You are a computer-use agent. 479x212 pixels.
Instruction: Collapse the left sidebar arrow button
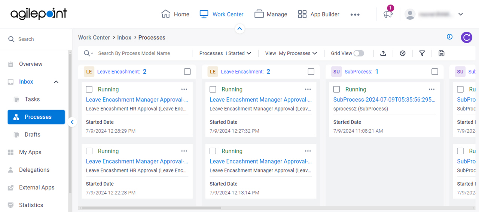pos(72,122)
